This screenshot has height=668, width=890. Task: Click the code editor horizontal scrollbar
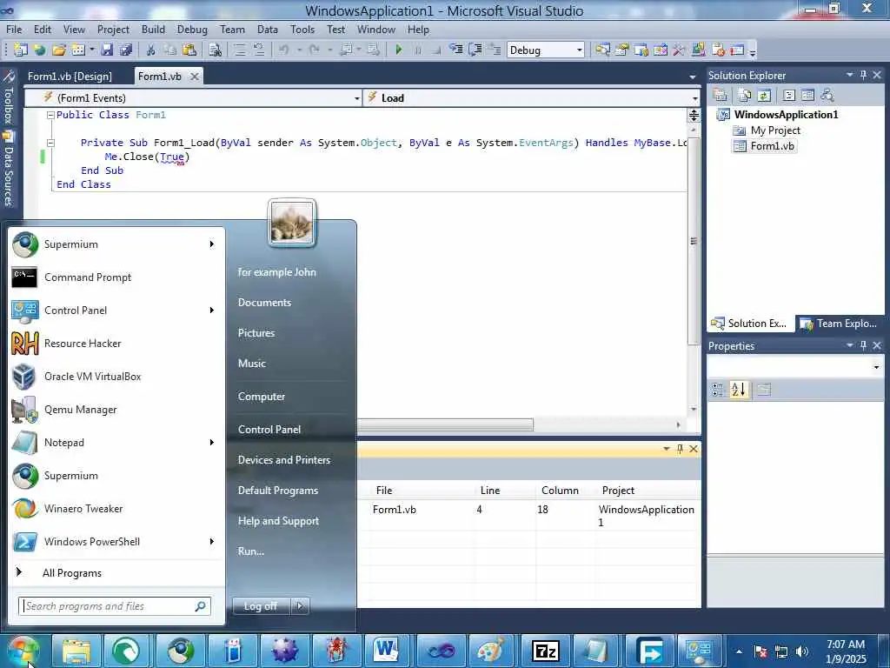(x=445, y=424)
